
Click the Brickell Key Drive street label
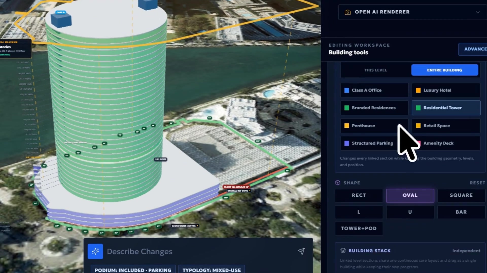point(238,191)
